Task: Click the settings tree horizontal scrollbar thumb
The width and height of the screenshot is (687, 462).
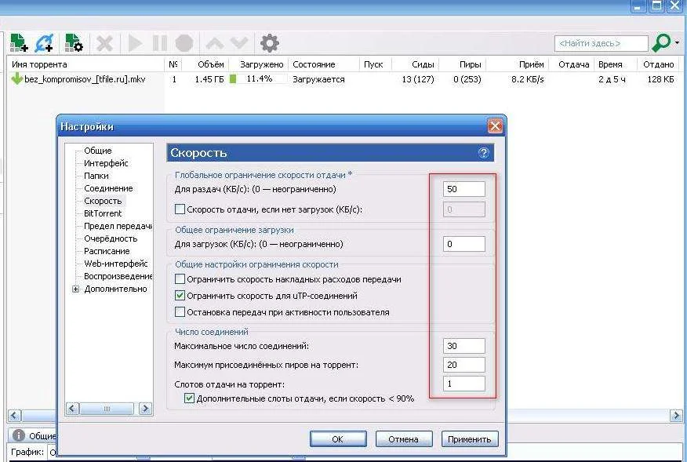Action: point(107,409)
